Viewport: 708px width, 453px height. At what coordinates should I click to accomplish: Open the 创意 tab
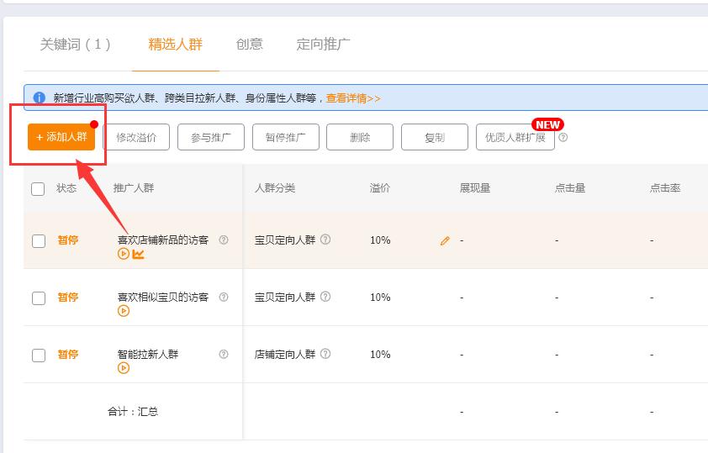click(x=249, y=44)
